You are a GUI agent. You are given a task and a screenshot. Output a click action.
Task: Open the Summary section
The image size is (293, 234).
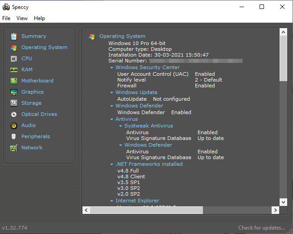[34, 36]
